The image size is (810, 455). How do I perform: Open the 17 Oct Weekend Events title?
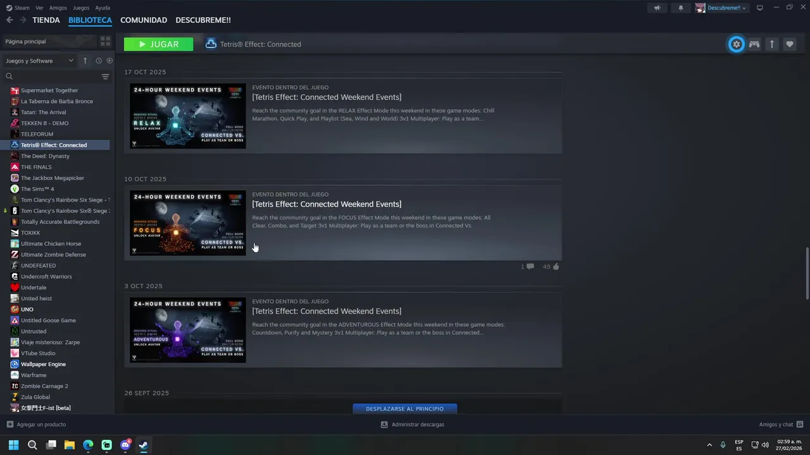pyautogui.click(x=327, y=97)
